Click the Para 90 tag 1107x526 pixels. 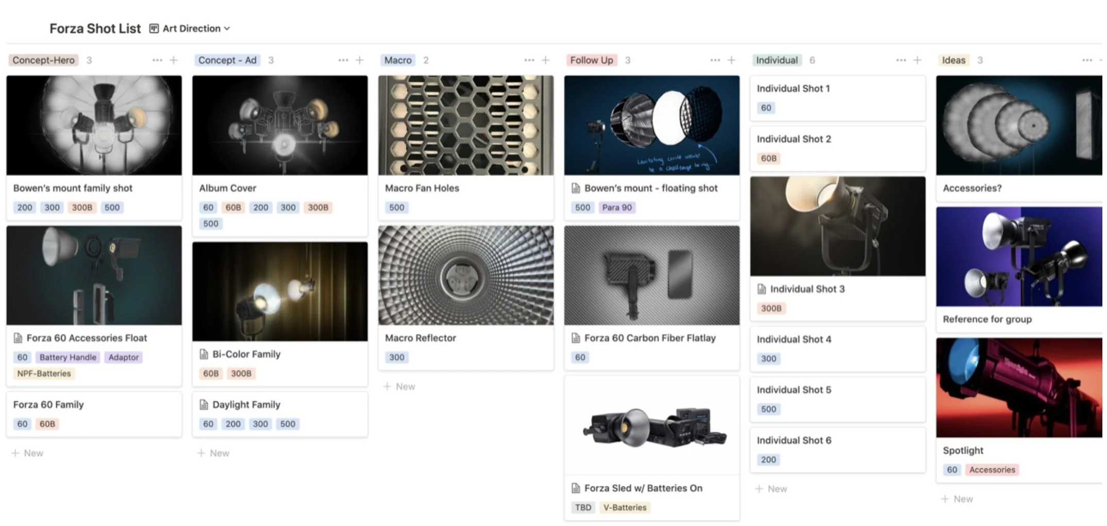[617, 207]
